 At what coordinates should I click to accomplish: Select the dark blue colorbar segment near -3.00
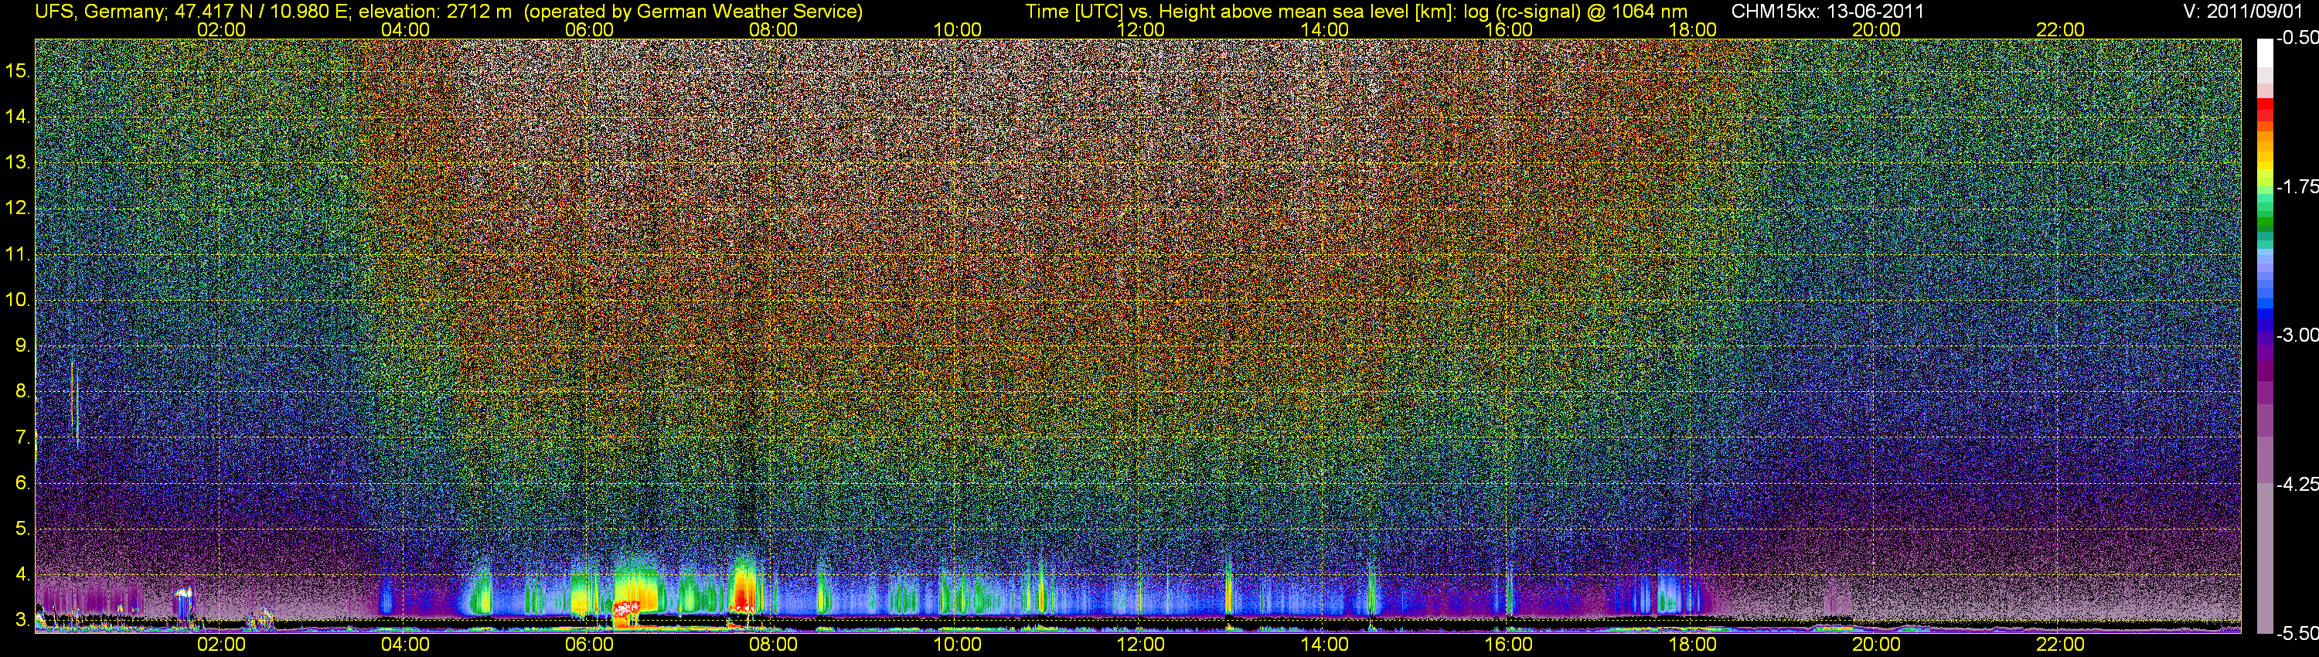point(2264,328)
